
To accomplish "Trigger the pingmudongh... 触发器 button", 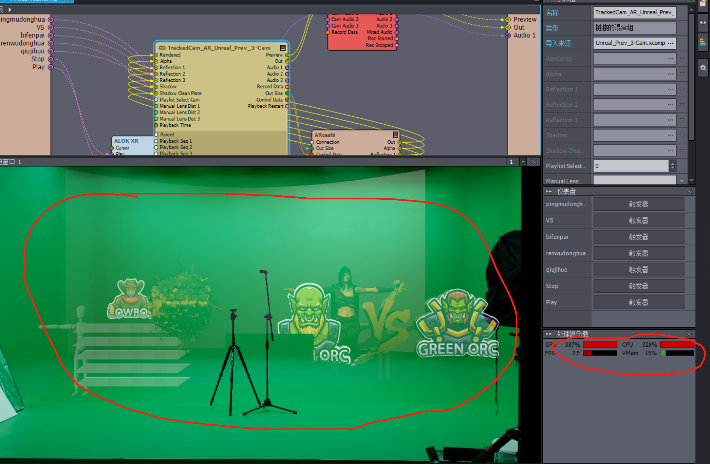I will 639,204.
